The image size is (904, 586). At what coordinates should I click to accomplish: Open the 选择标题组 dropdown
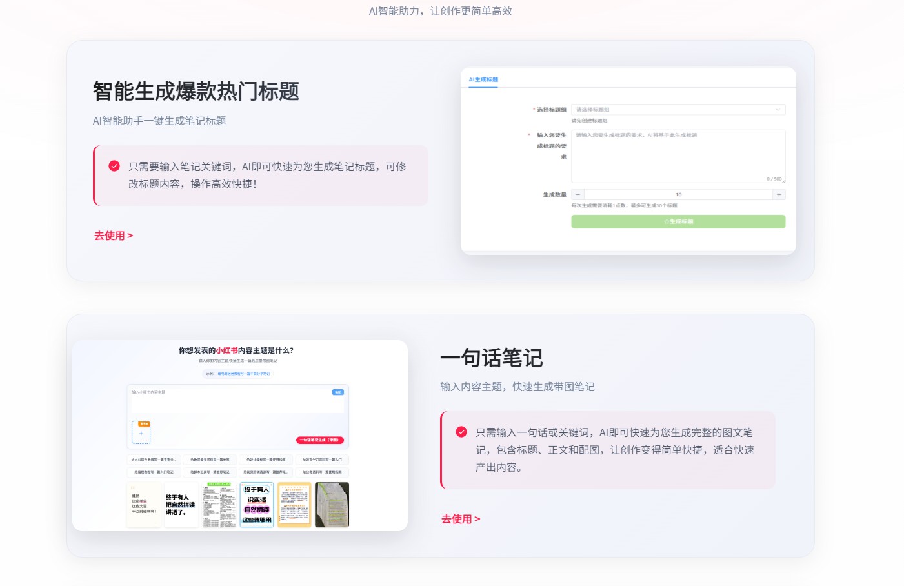pos(678,109)
